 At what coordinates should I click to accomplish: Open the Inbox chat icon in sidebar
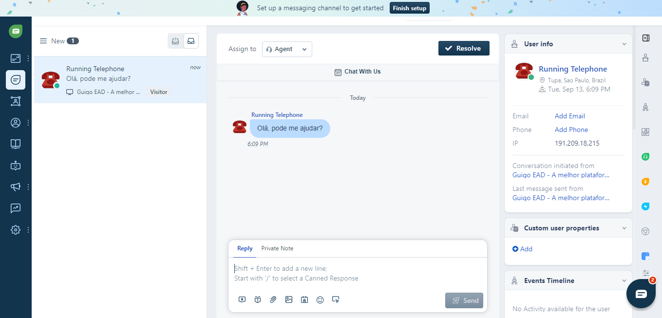point(16,79)
